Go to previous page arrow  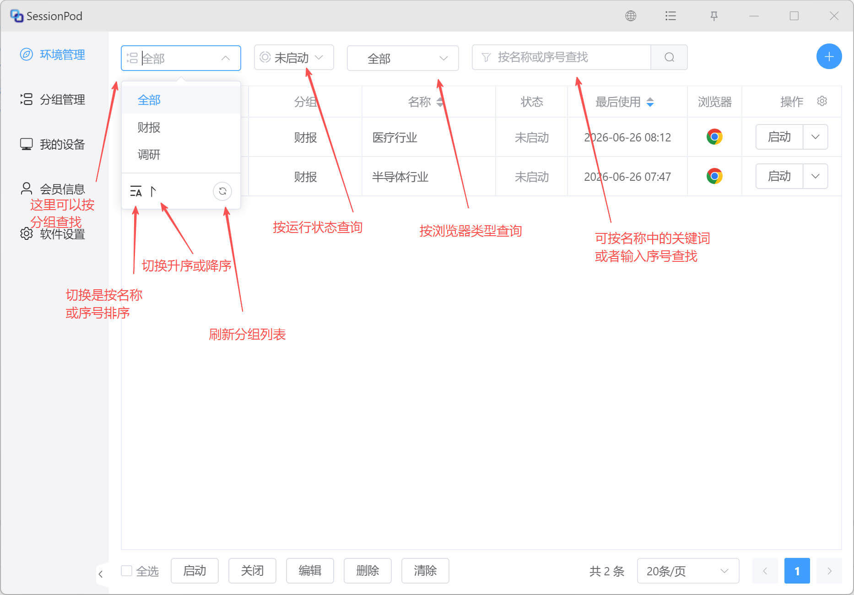click(765, 571)
